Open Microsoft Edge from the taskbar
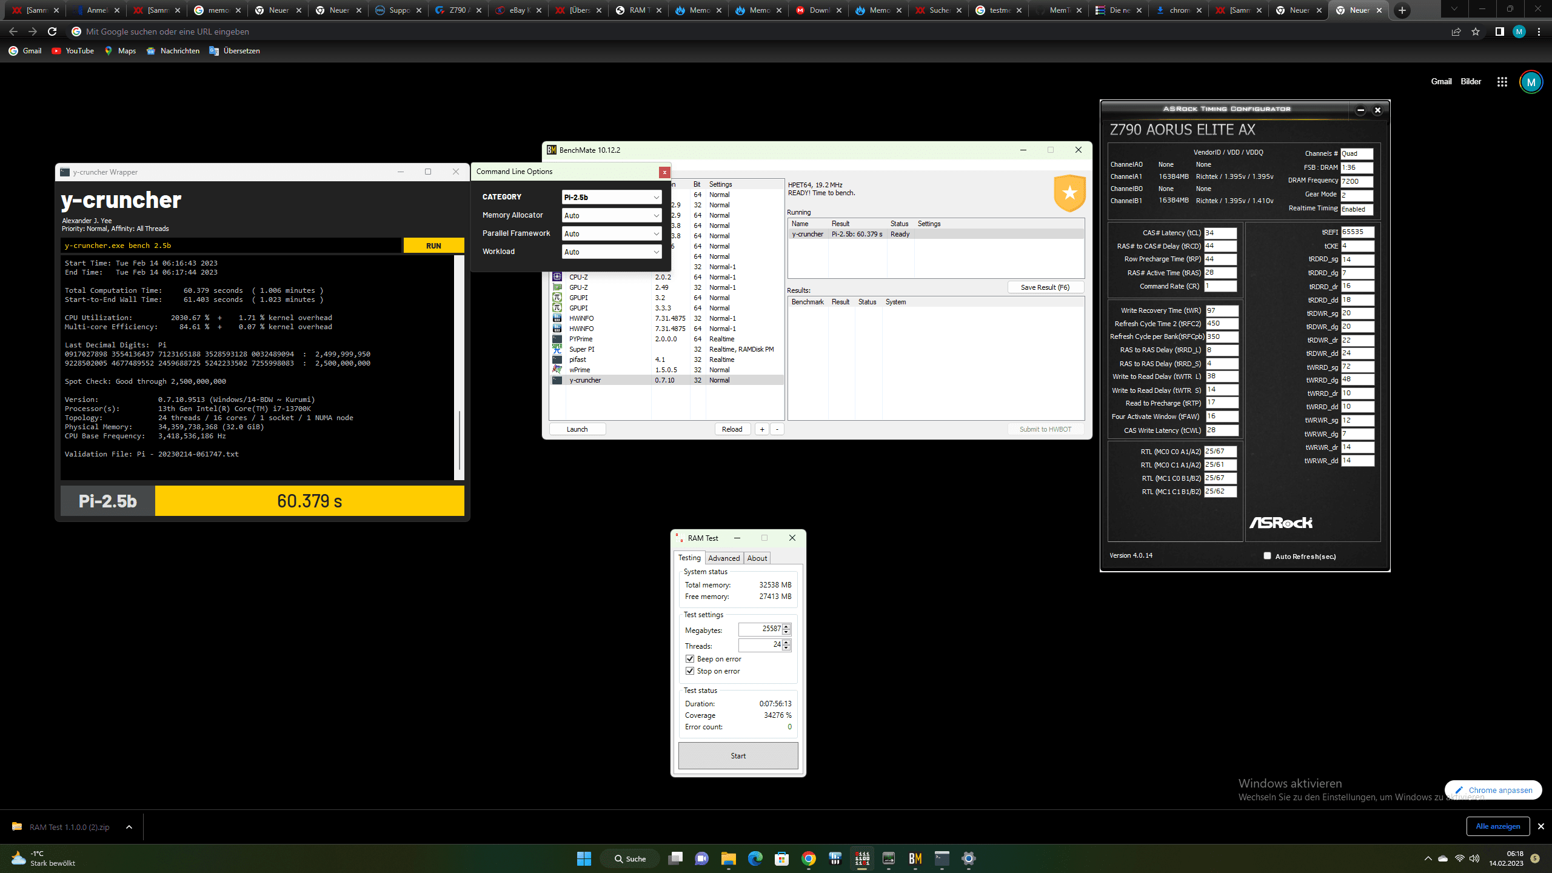This screenshot has height=873, width=1552. 755,858
